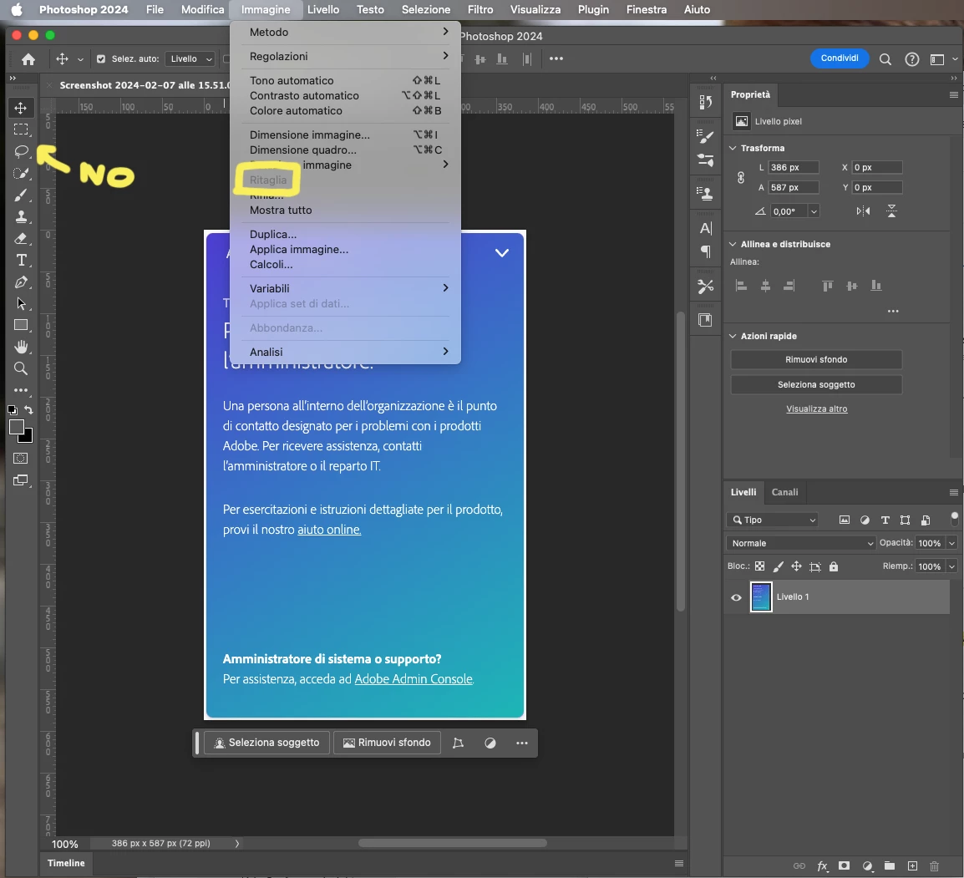Filter layers by pixel type
Image resolution: width=964 pixels, height=878 pixels.
coord(845,520)
